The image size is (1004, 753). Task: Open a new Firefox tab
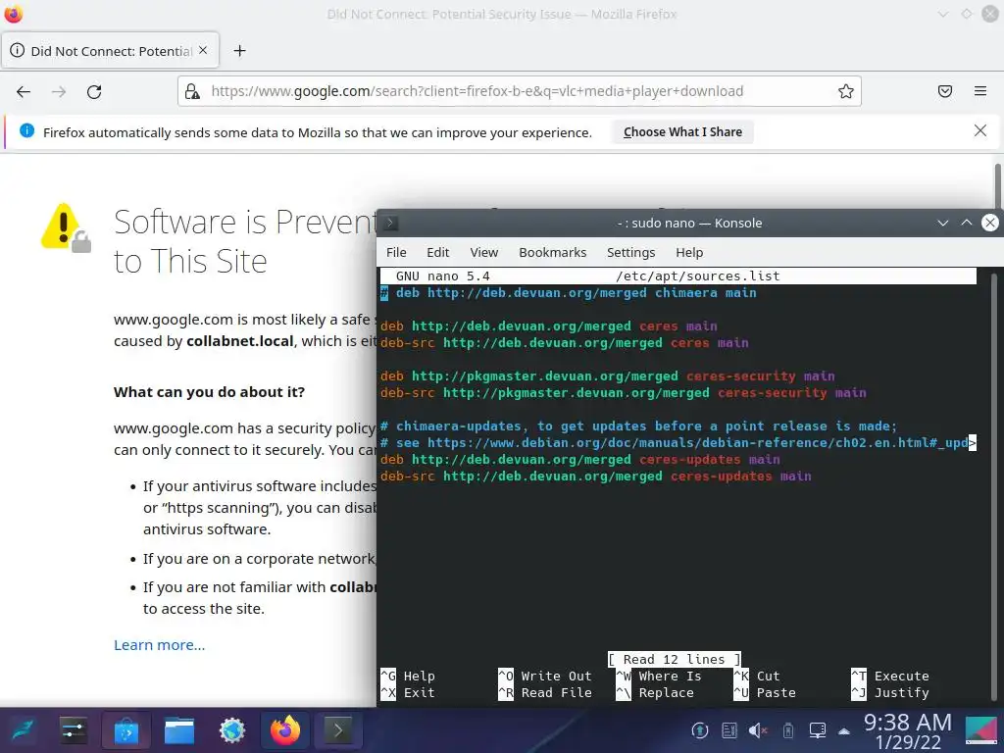coord(239,51)
